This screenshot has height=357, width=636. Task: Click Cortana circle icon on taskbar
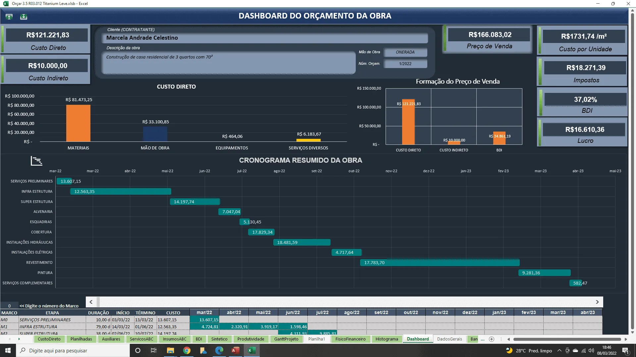[138, 350]
